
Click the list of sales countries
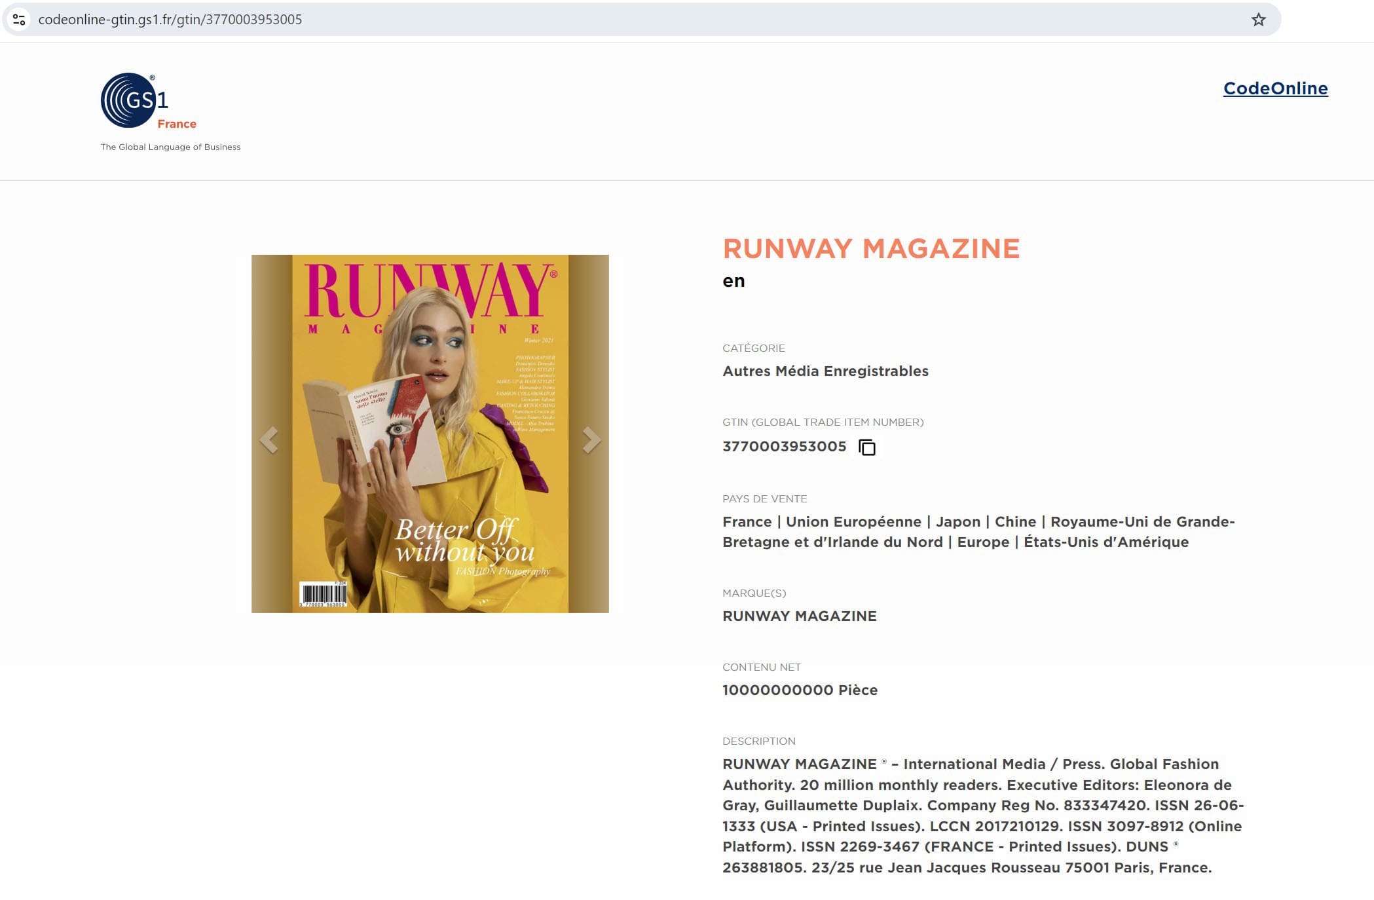click(x=978, y=532)
